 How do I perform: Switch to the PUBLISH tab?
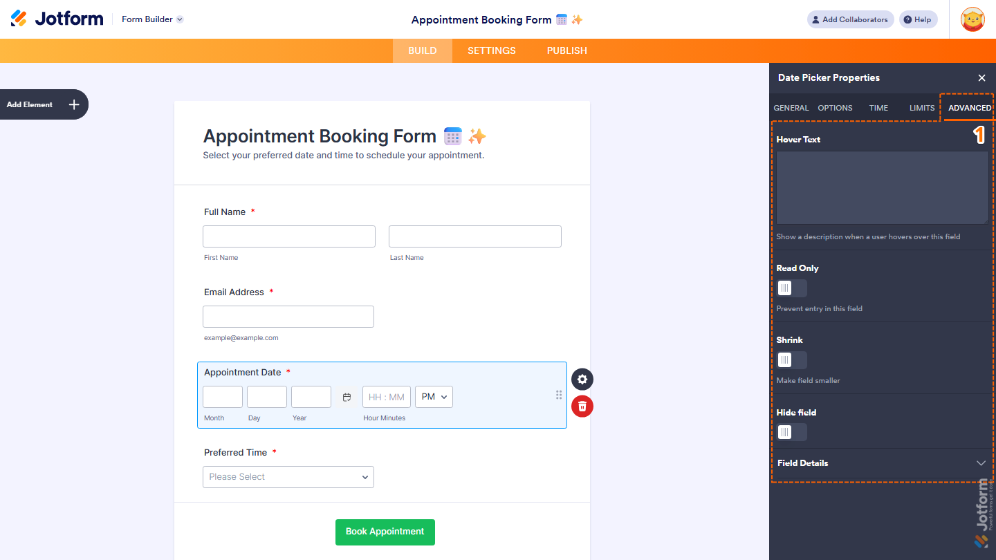pyautogui.click(x=566, y=50)
